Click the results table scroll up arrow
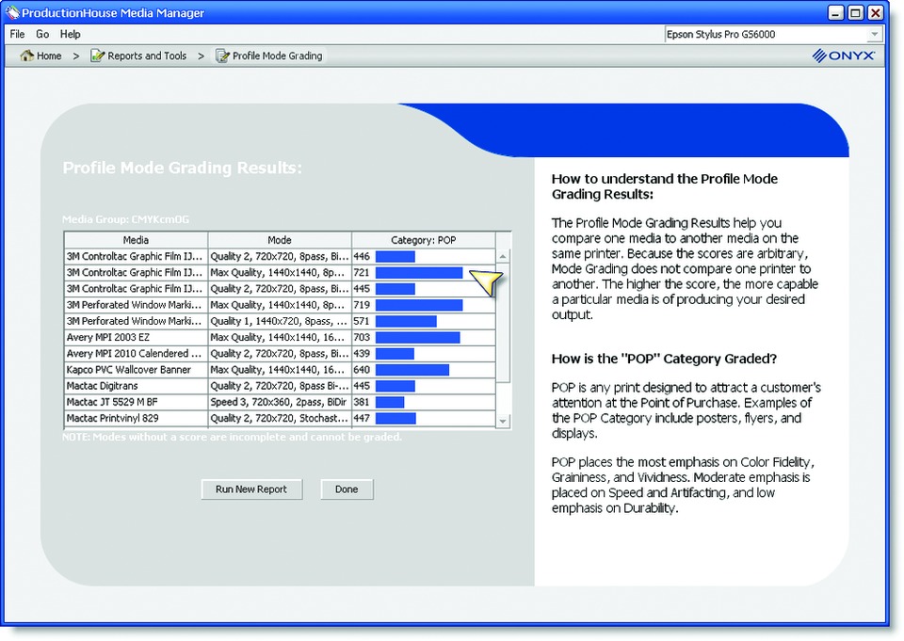 (x=503, y=256)
